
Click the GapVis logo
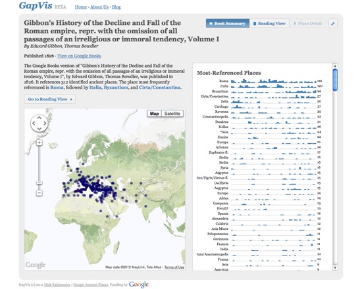click(x=36, y=5)
